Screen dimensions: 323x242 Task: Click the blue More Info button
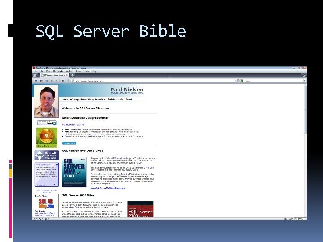tap(69, 143)
